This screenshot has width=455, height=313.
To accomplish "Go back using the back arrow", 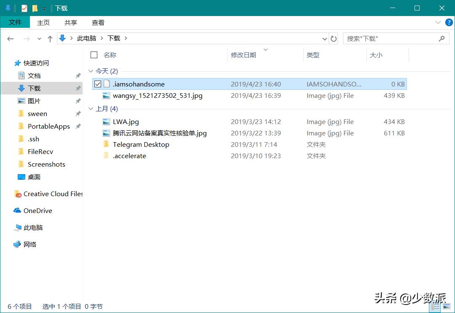I will [x=10, y=38].
